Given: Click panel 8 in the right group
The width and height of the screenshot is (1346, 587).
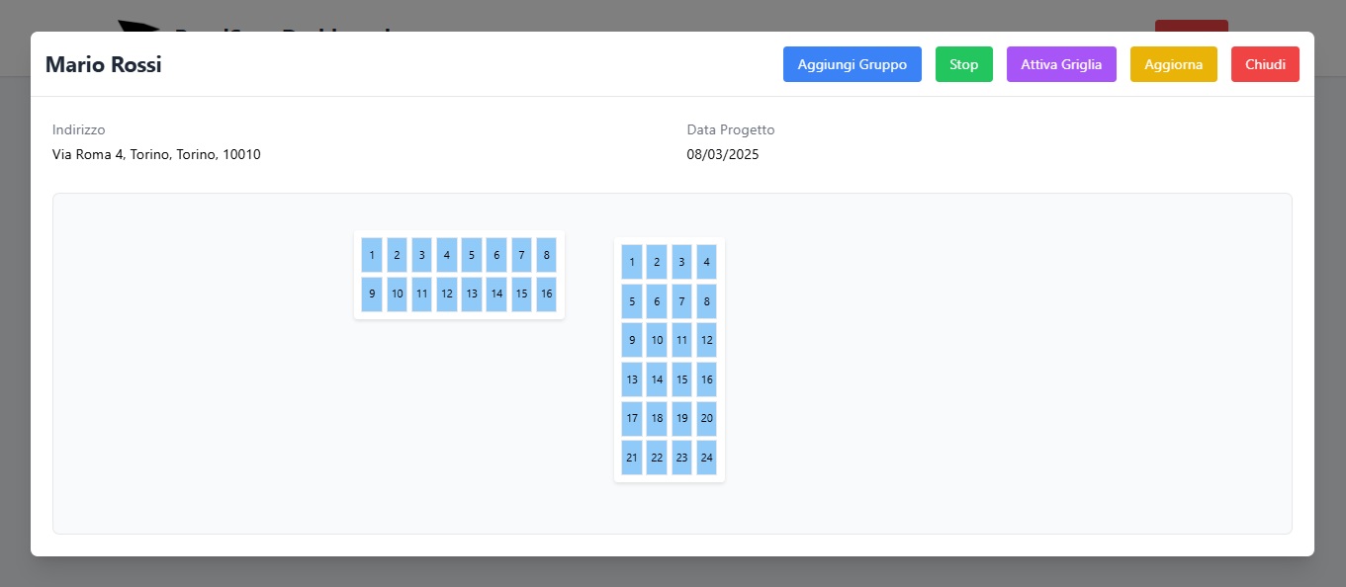Looking at the screenshot, I should coord(706,300).
